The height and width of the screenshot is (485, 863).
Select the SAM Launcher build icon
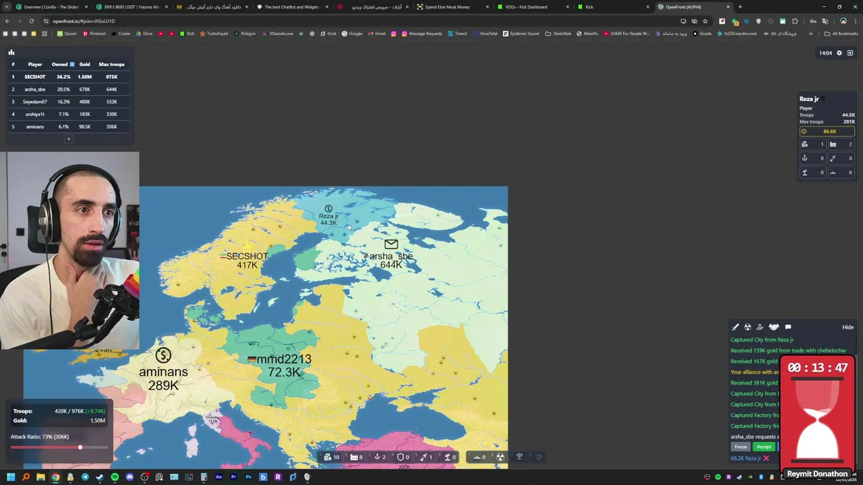click(449, 457)
